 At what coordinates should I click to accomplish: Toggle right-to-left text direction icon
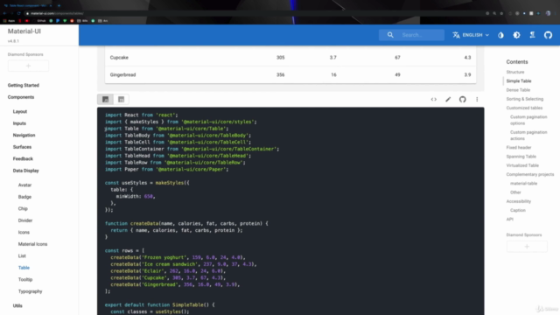532,35
